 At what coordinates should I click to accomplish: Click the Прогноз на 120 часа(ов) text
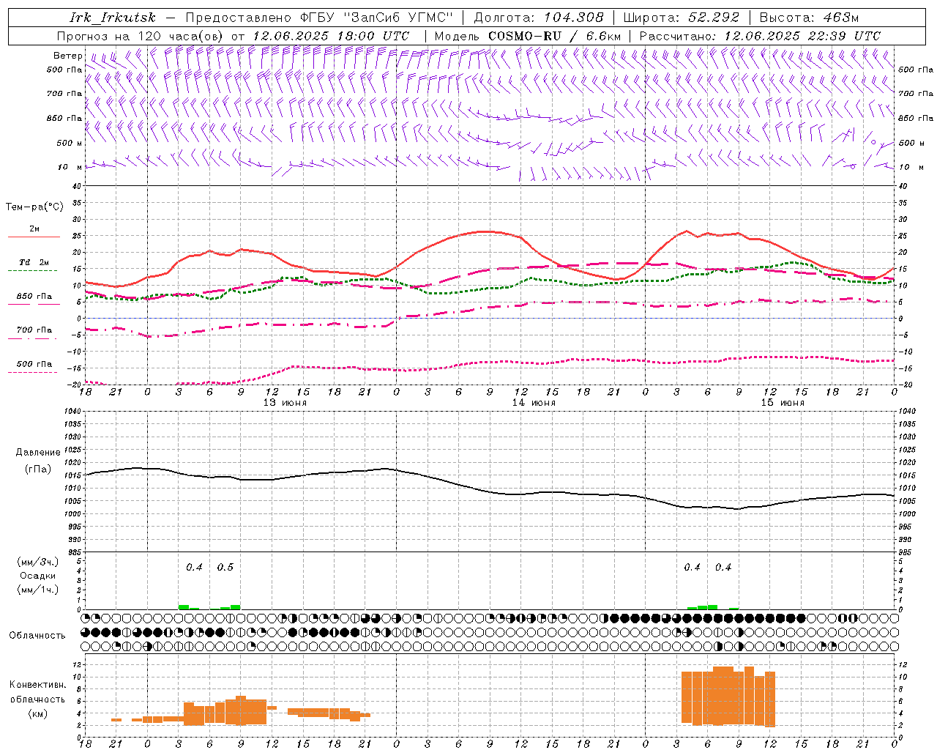pos(141,36)
